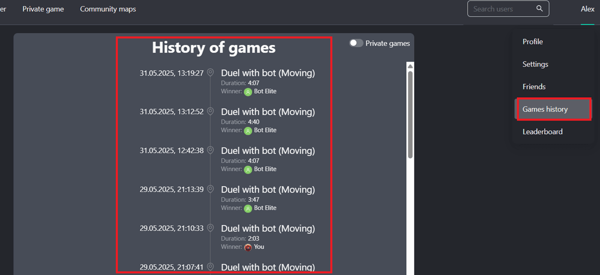The image size is (600, 275).
Task: Toggle the Private games switch
Action: click(x=356, y=43)
